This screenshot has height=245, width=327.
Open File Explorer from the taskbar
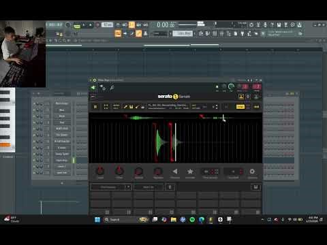click(x=174, y=220)
